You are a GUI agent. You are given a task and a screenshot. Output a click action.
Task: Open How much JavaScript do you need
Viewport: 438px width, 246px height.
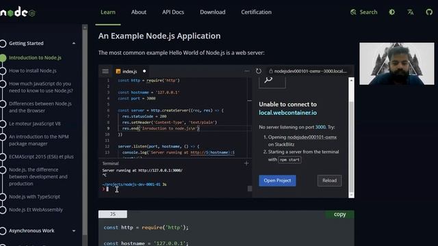[41, 87]
